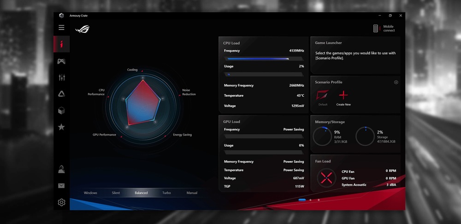This screenshot has height=224, width=461.
Task: Open the user lock sidebar icon
Action: pos(61,169)
